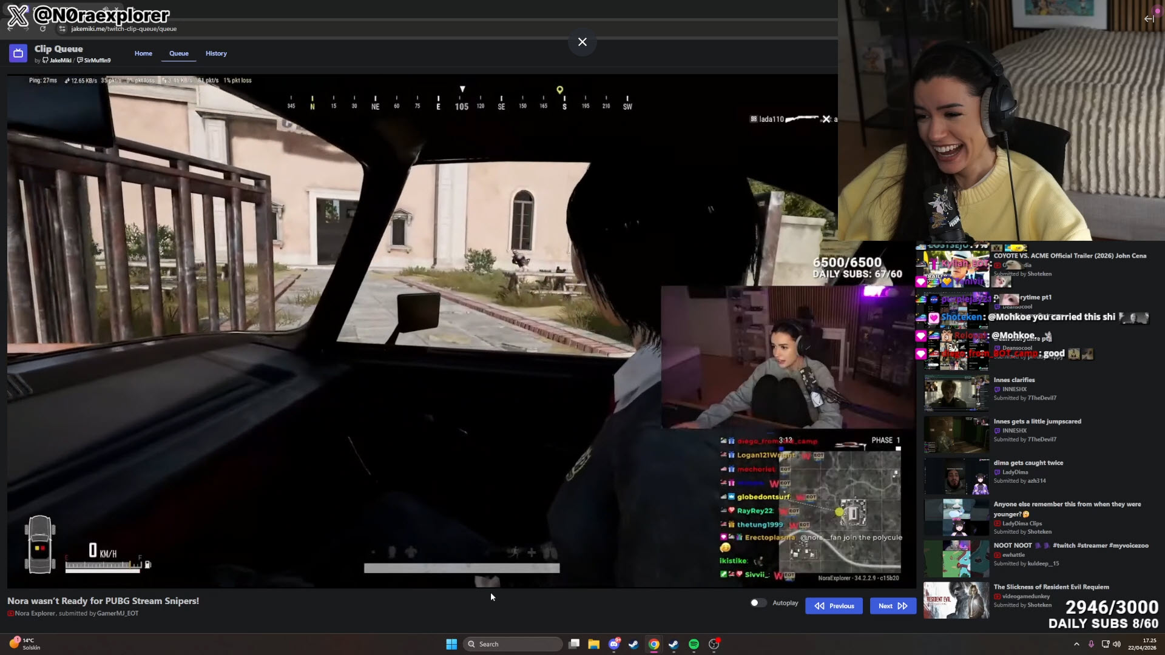1165x655 pixels.
Task: Click the Google Chrome taskbar icon
Action: [653, 644]
